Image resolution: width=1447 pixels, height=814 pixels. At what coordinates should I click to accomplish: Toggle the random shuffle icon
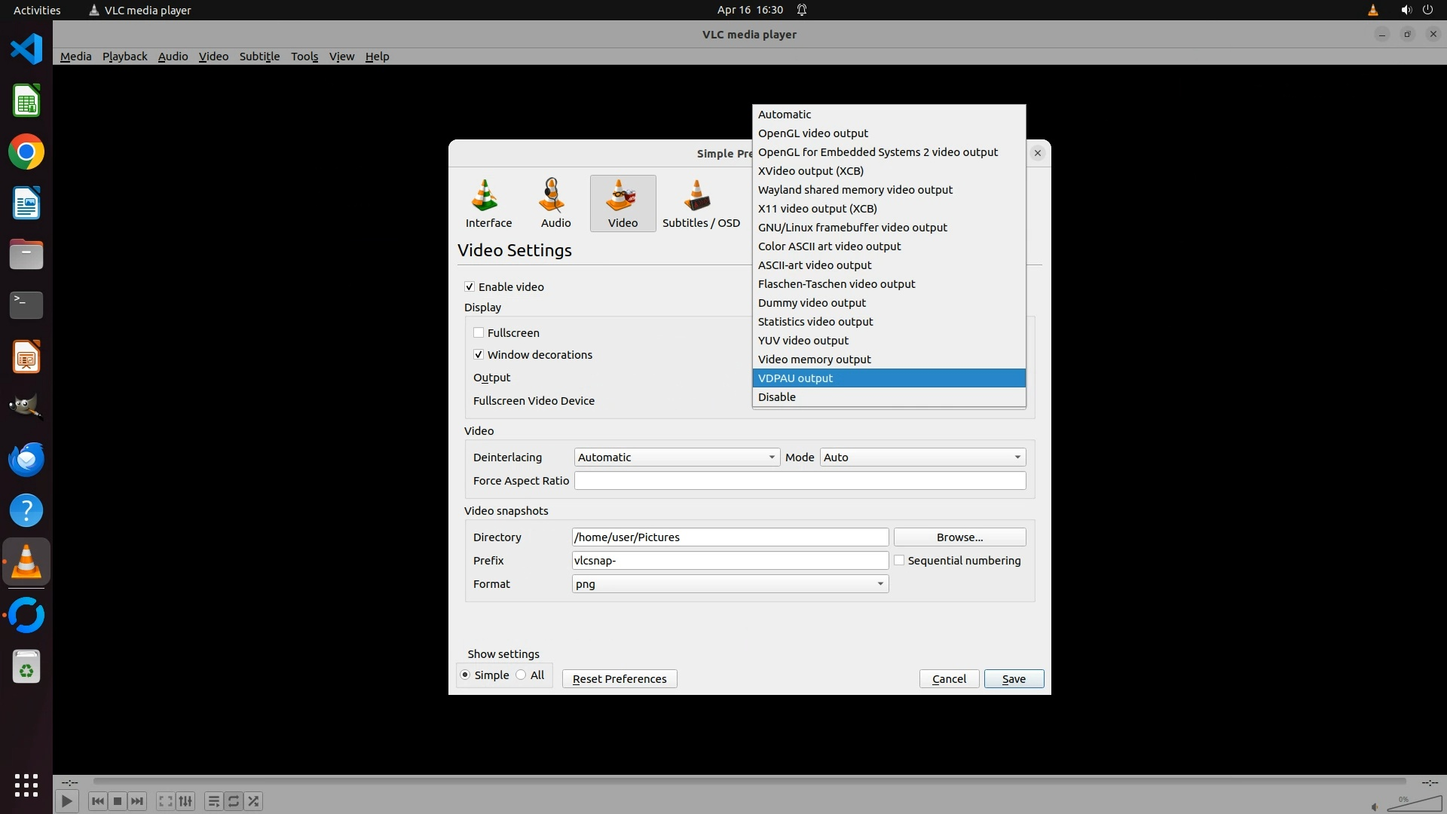point(254,801)
